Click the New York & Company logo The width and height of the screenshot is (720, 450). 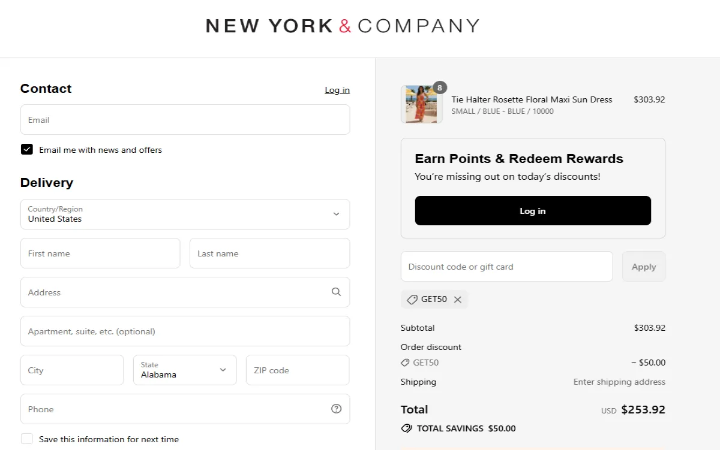click(343, 26)
